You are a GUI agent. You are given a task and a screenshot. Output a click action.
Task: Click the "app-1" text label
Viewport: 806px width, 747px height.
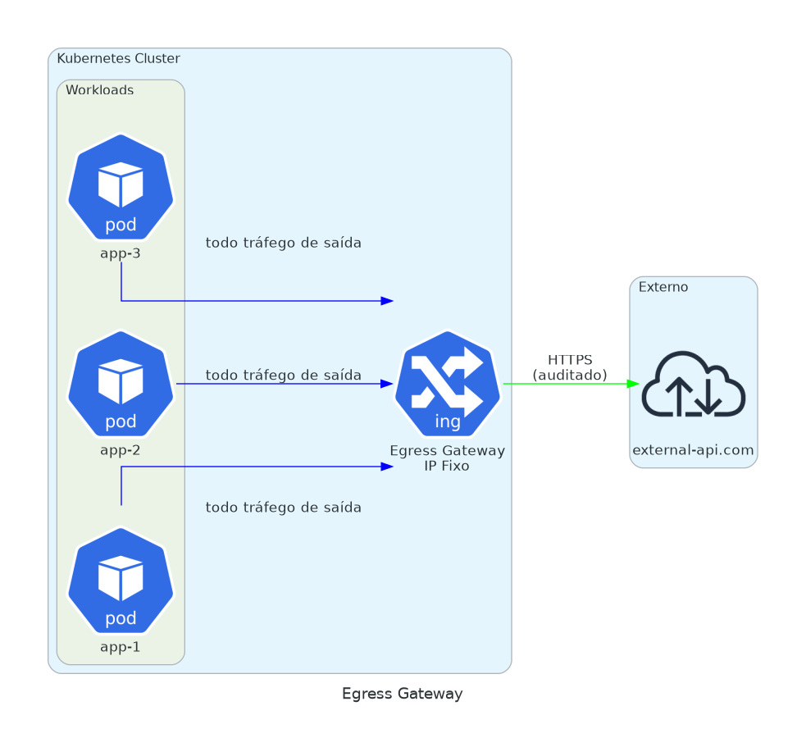121,647
